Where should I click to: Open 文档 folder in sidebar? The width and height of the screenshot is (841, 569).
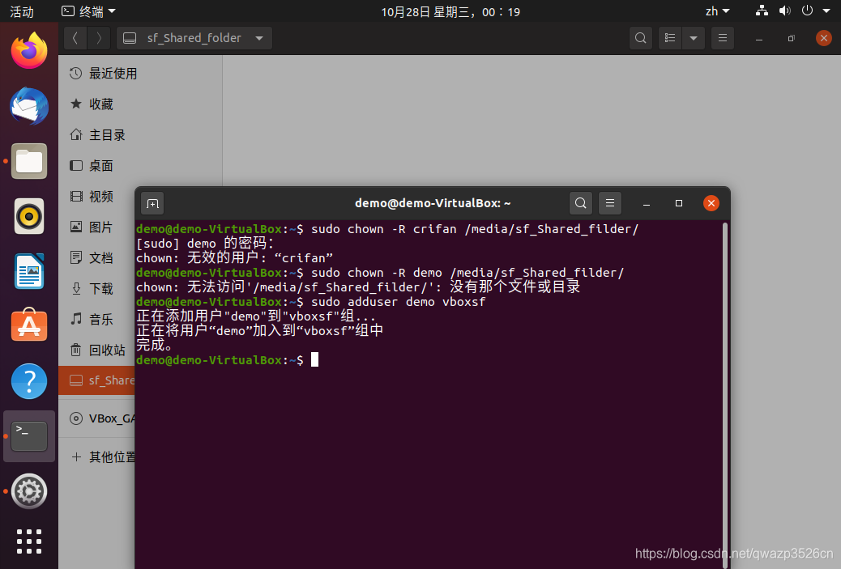97,258
